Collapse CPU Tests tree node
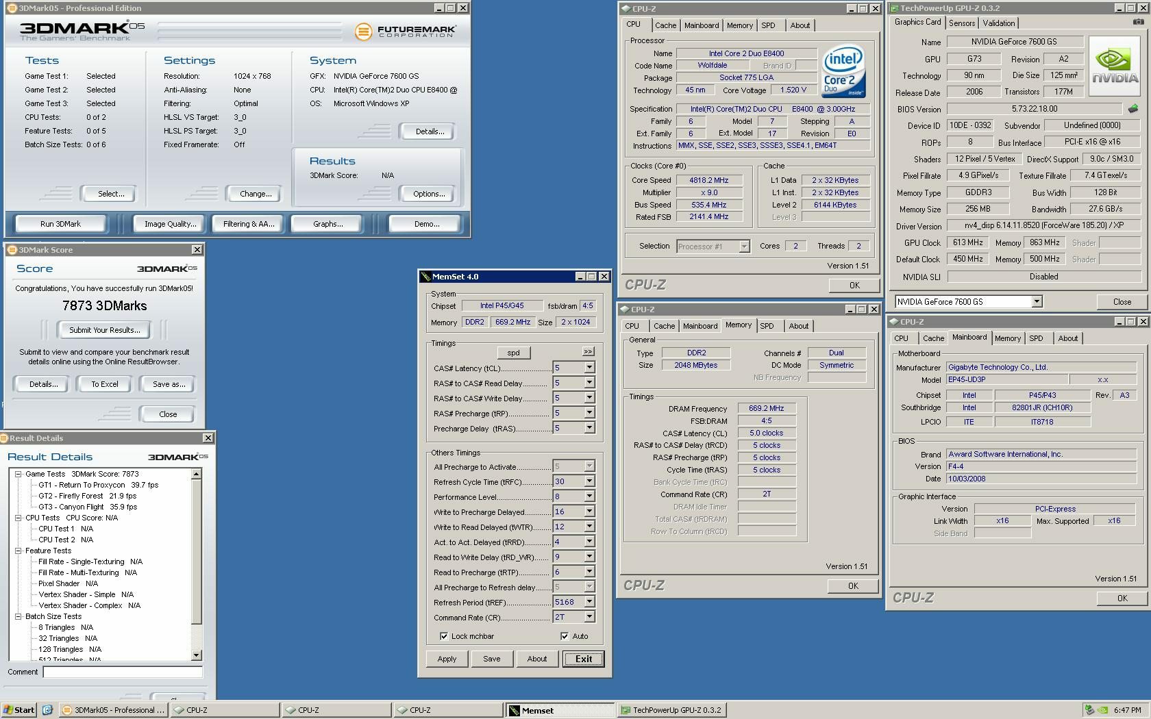 [18, 518]
